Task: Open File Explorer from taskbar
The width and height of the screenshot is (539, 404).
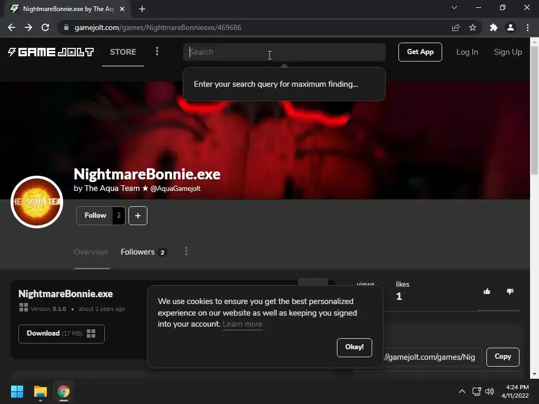Action: (x=40, y=391)
